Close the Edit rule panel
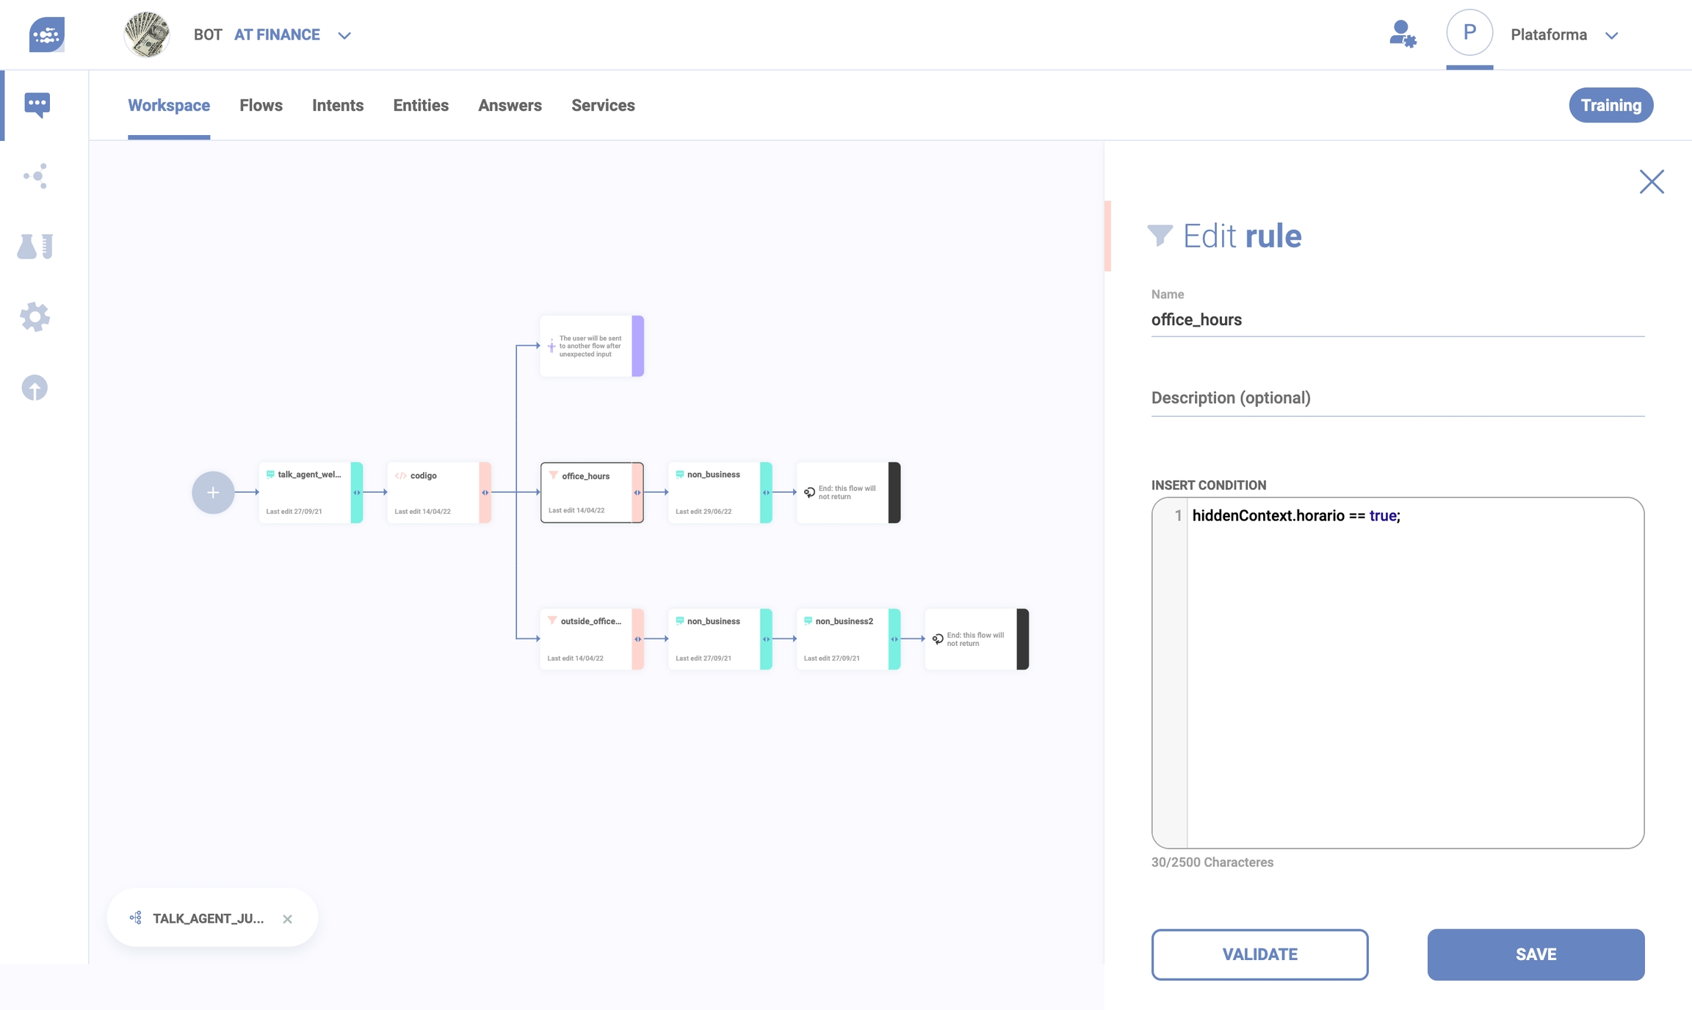Image resolution: width=1692 pixels, height=1010 pixels. pos(1652,181)
